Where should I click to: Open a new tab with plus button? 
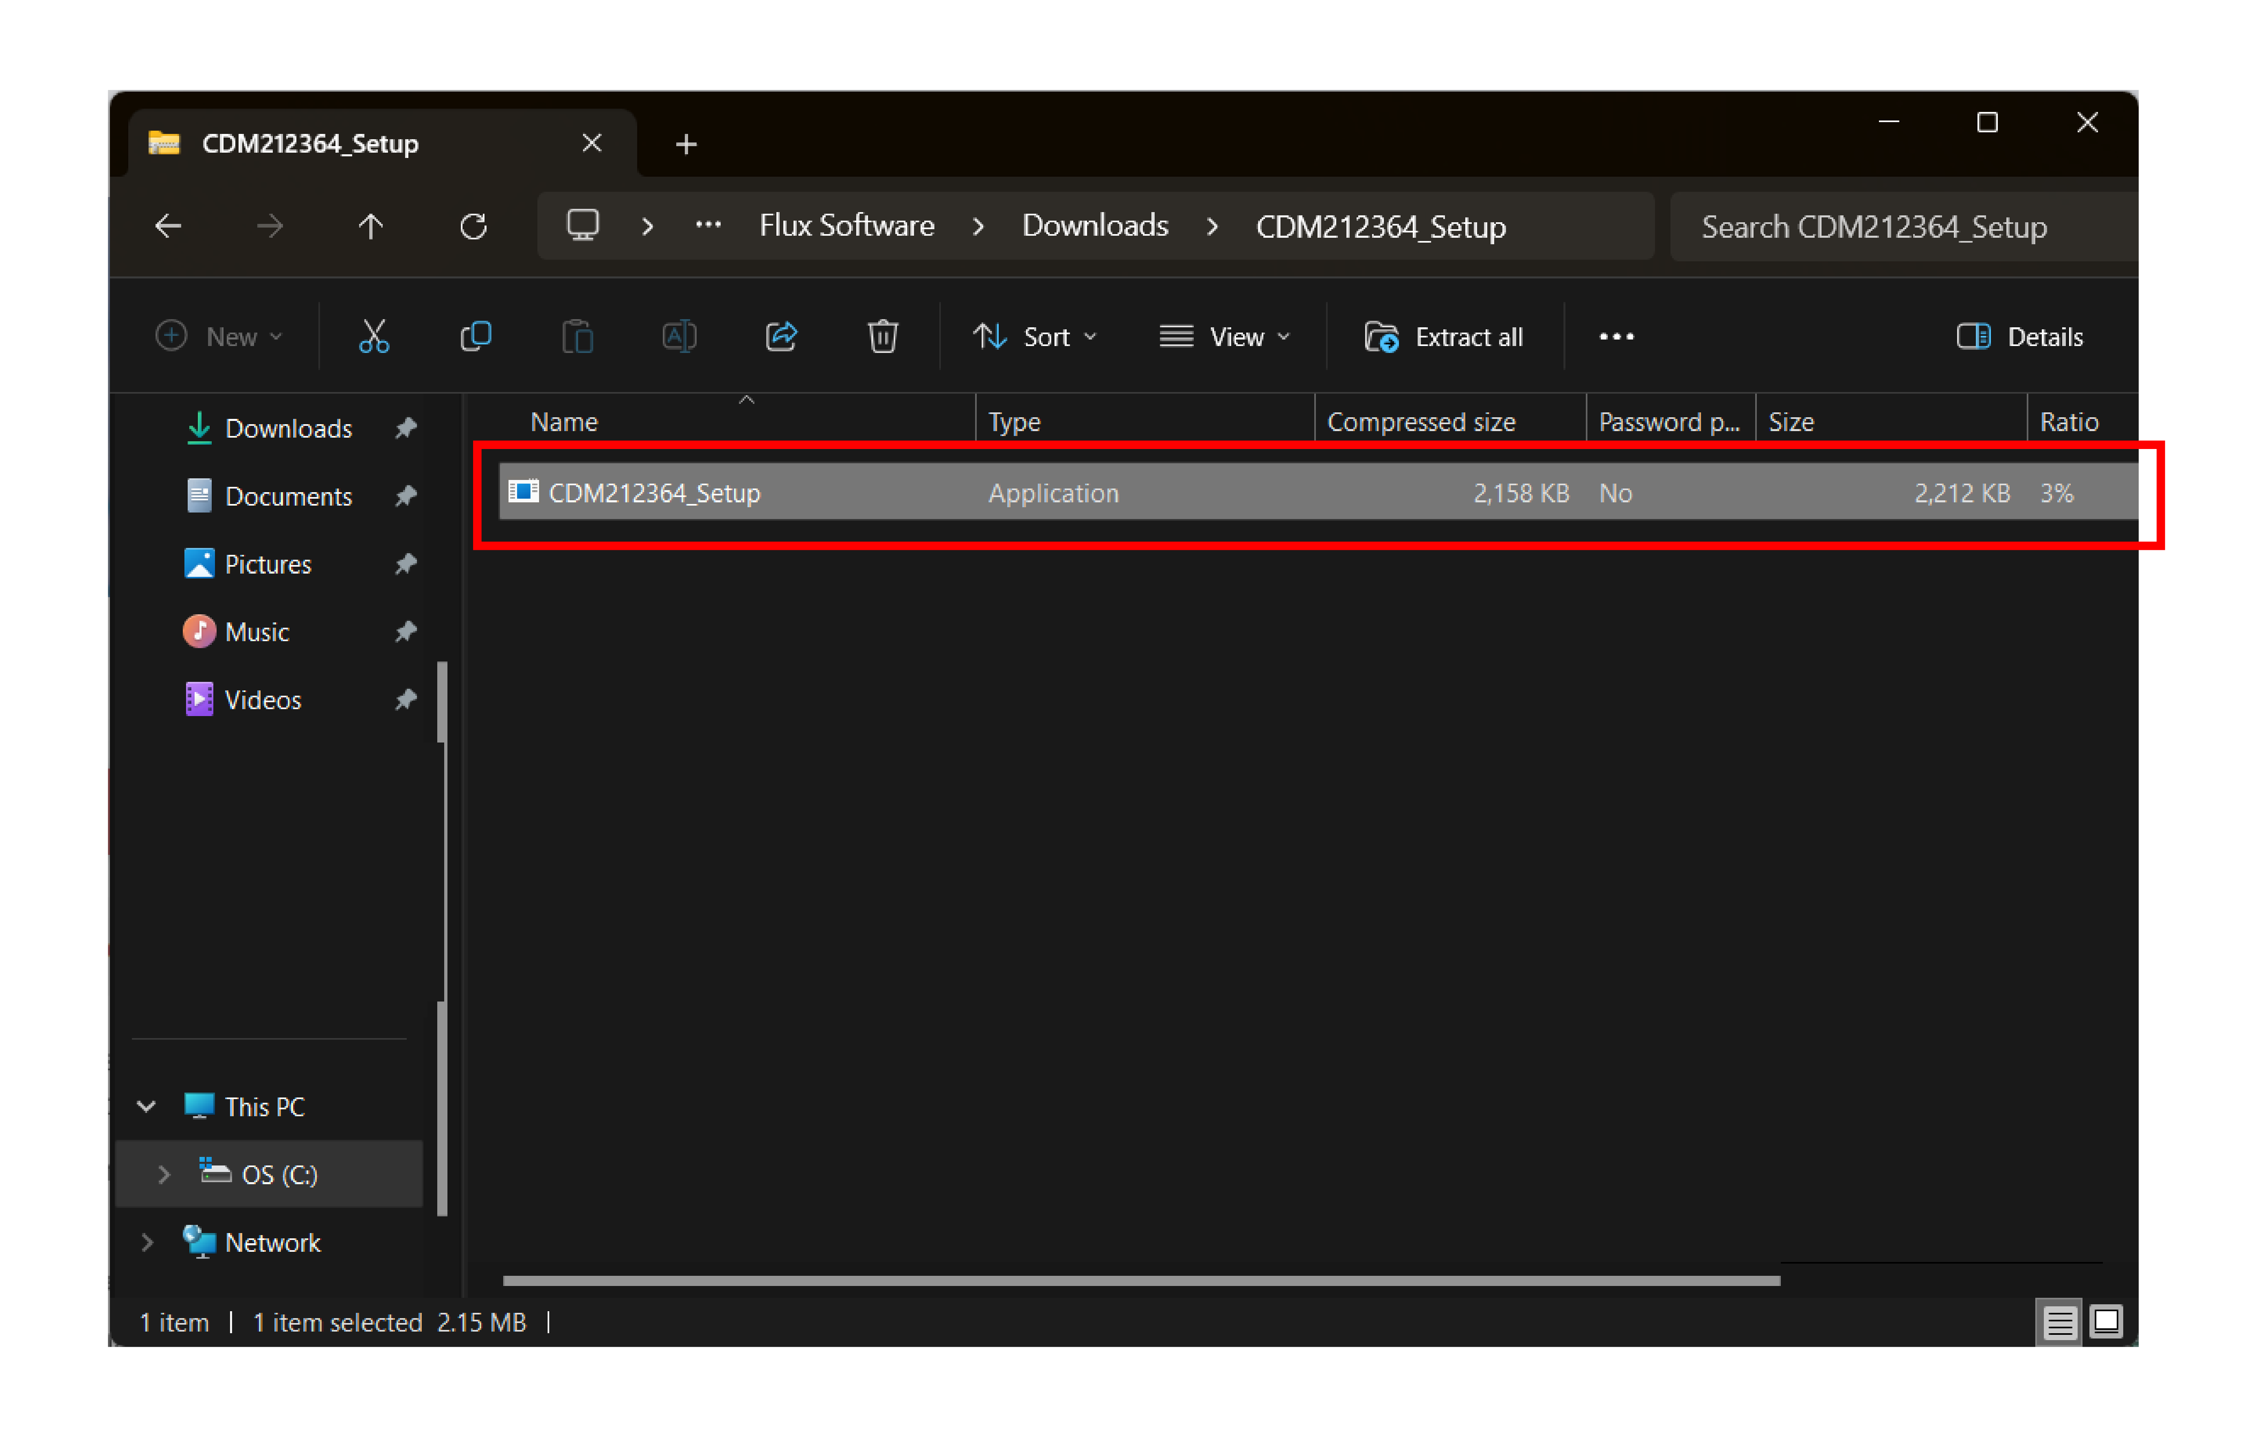coord(686,145)
